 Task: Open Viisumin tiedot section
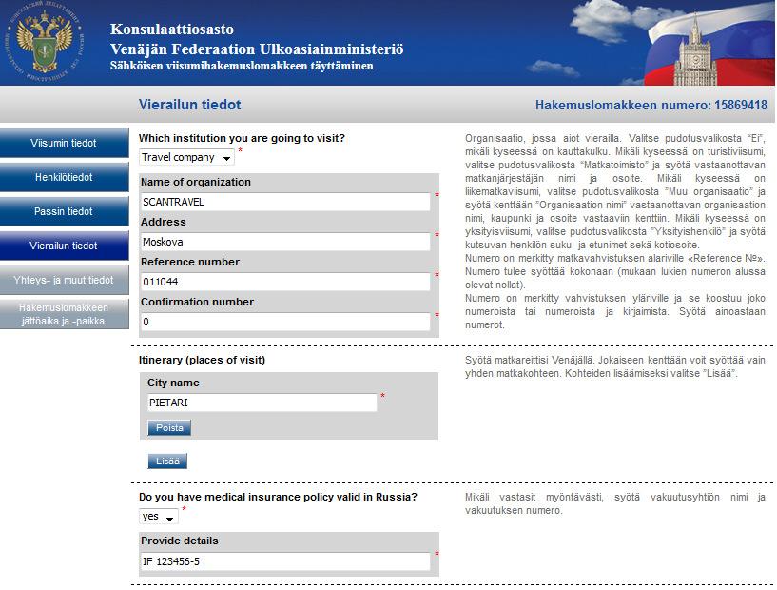pyautogui.click(x=64, y=143)
